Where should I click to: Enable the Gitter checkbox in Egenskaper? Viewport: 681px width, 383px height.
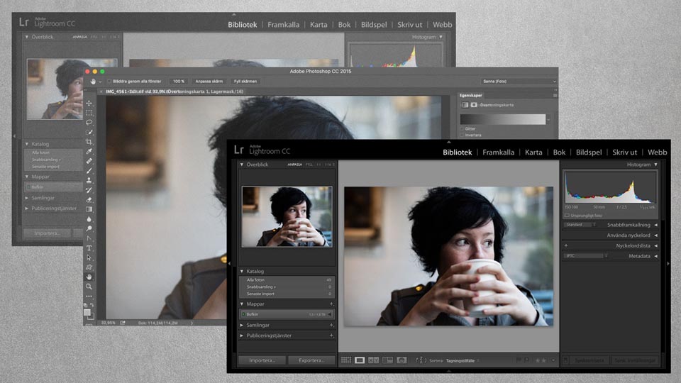(x=463, y=128)
